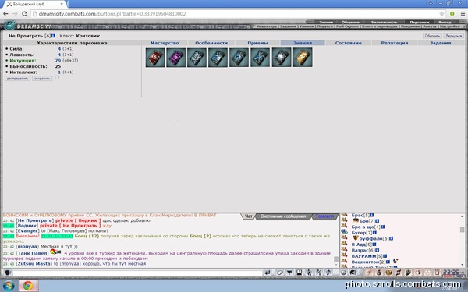Screen dimensions: 468x292
Task: Switch to the character Задания tab
Action: click(440, 43)
